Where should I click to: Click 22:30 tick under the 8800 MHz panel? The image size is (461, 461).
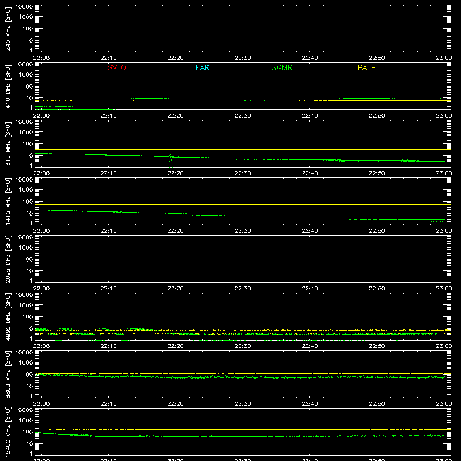click(243, 404)
